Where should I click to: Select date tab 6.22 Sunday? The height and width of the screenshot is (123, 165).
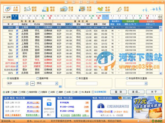[x=50, y=17]
